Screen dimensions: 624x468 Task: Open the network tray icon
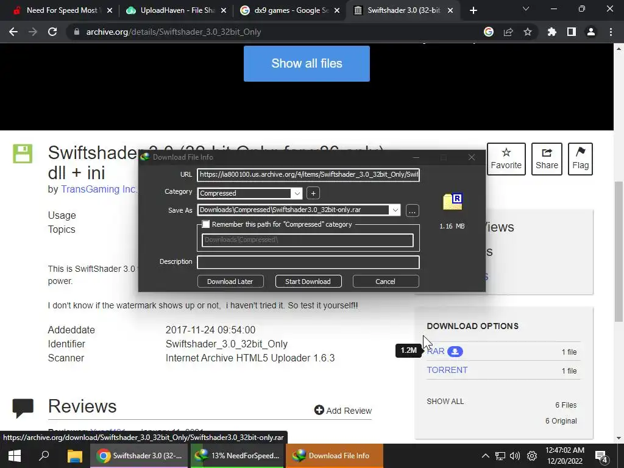(x=500, y=456)
